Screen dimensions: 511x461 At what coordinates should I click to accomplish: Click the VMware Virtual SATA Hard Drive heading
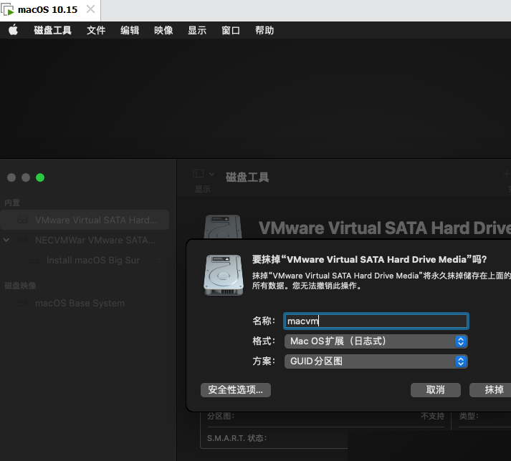tap(385, 228)
